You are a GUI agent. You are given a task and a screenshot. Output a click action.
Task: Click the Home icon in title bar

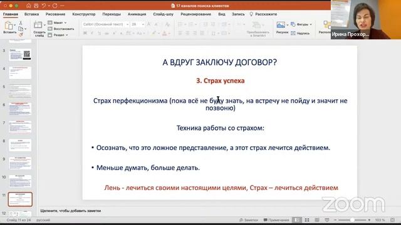(x=28, y=6)
